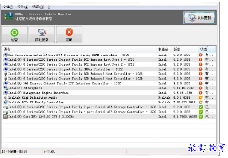Sort by the 版本 column header
Screen dimensions: 228x158
point(185,49)
